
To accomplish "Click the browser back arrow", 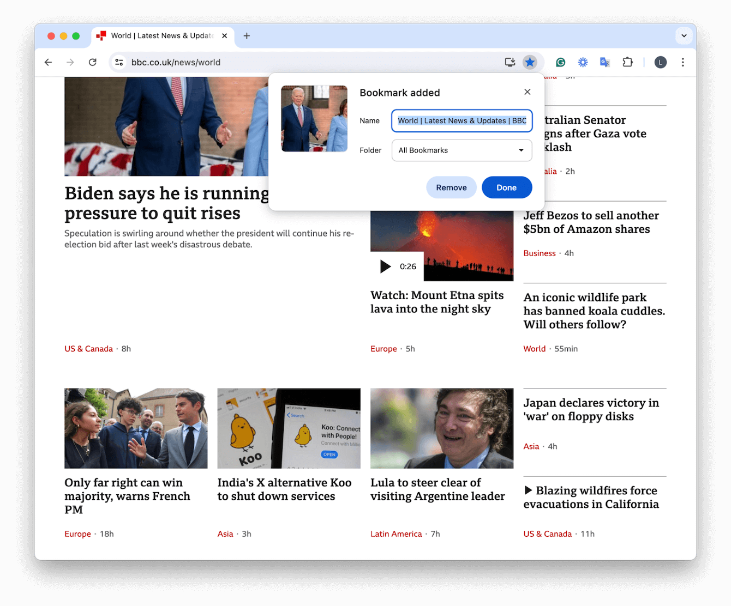I will coord(48,62).
